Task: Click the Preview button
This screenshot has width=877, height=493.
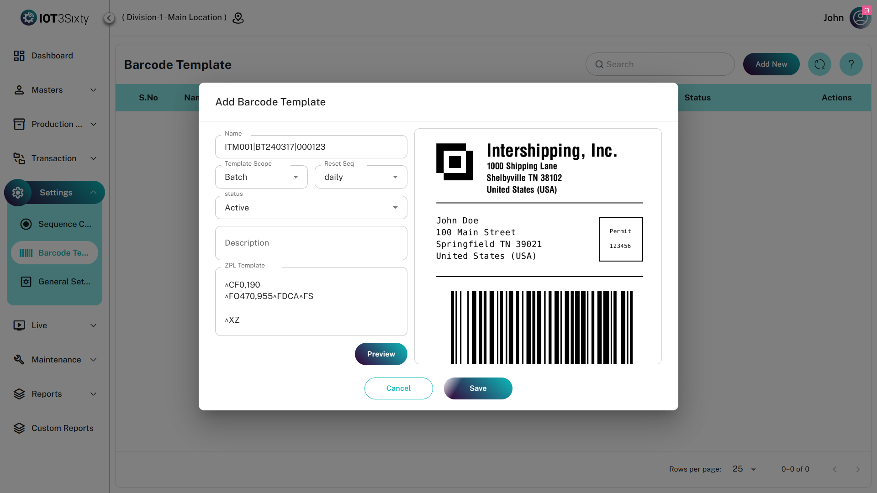Action: coord(381,354)
